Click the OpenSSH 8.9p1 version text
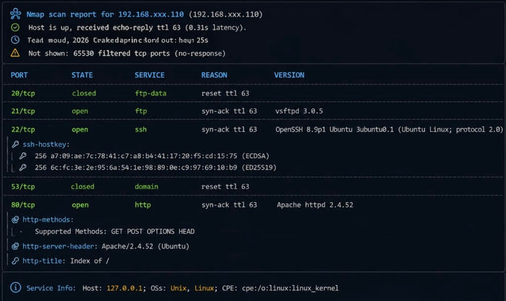The image size is (506, 301). 389,129
